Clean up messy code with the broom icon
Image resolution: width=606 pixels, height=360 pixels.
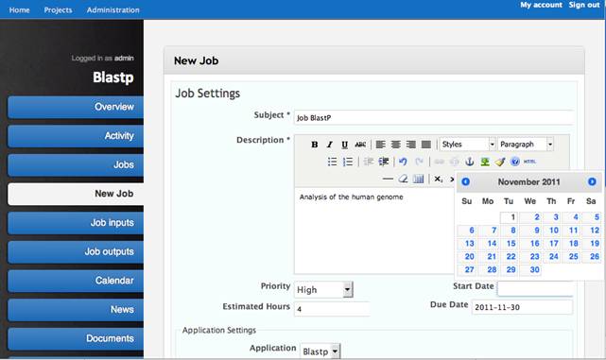(x=500, y=162)
